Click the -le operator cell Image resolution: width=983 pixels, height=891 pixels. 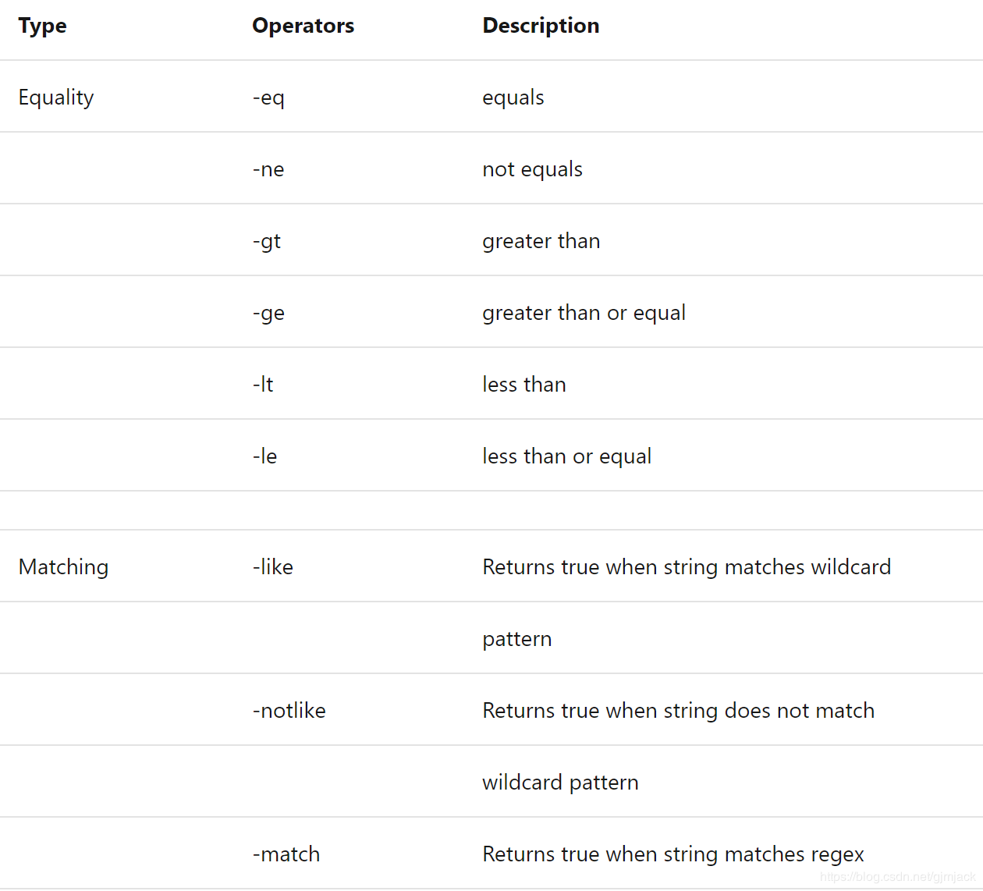264,456
